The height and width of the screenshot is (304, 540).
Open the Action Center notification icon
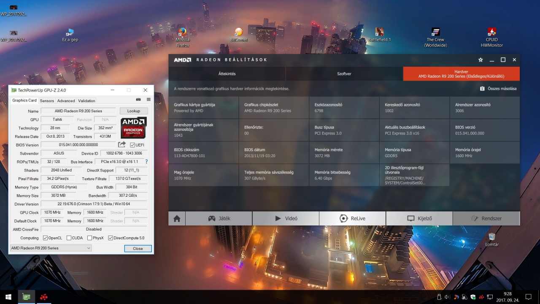point(529,297)
